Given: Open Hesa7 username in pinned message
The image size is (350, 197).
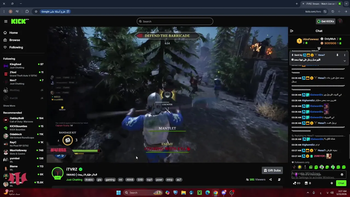Looking at the screenshot, I should pos(321,55).
